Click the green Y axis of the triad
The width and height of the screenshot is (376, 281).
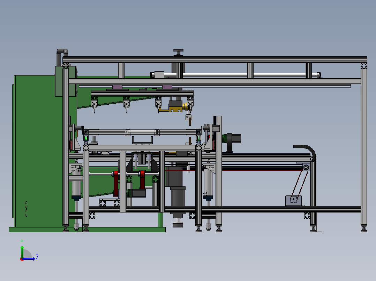point(22,252)
